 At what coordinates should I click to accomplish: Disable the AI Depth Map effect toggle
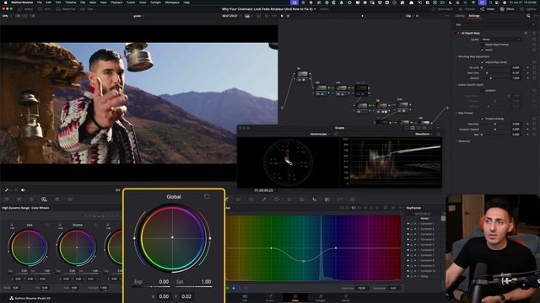coord(458,33)
